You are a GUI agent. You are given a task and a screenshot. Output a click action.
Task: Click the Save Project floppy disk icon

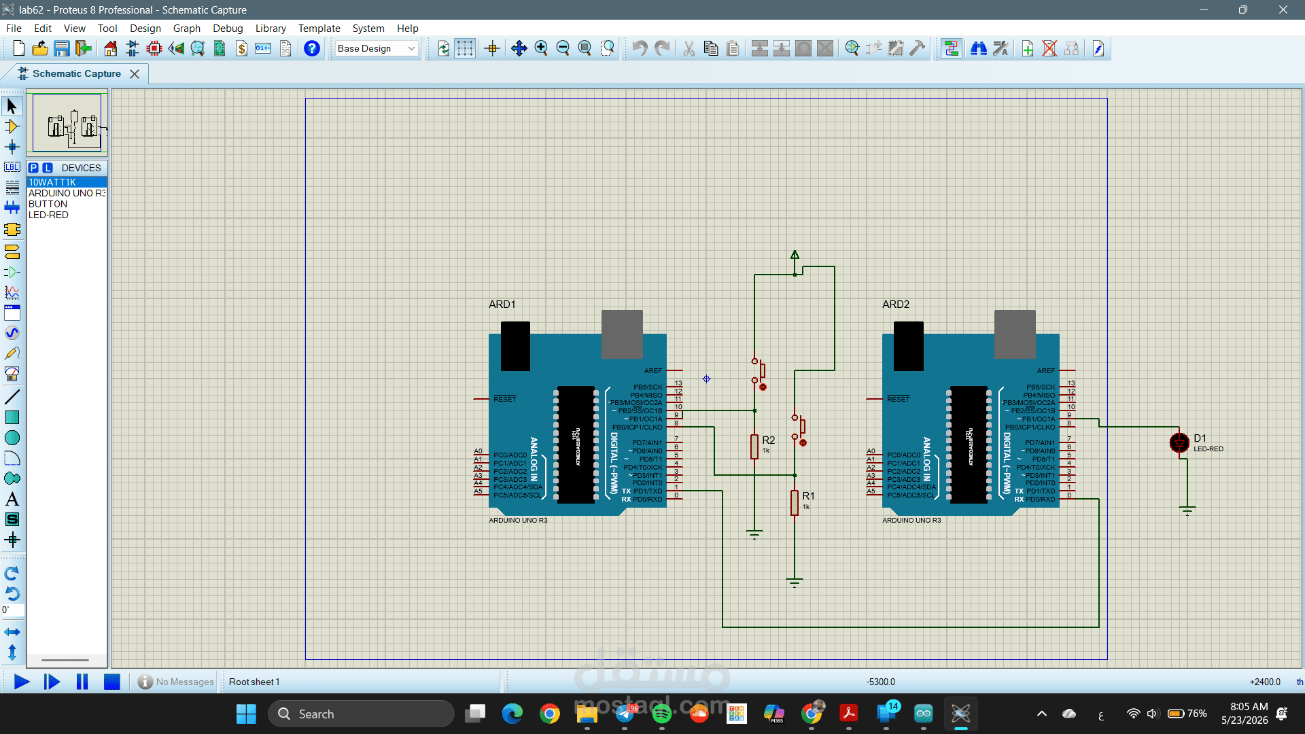click(62, 48)
